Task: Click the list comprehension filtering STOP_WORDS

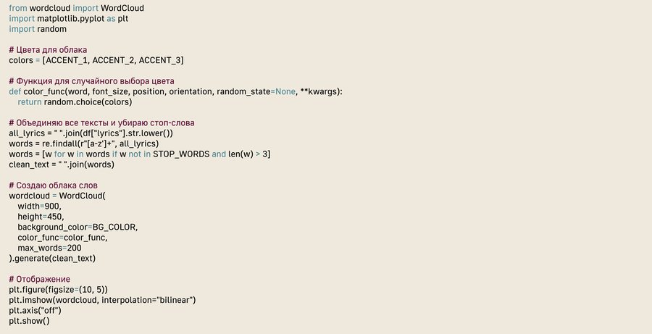Action: (139, 154)
